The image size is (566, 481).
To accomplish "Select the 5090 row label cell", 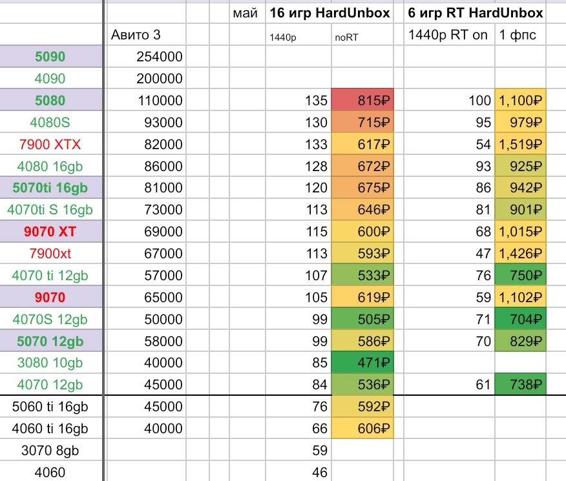I will (51, 56).
